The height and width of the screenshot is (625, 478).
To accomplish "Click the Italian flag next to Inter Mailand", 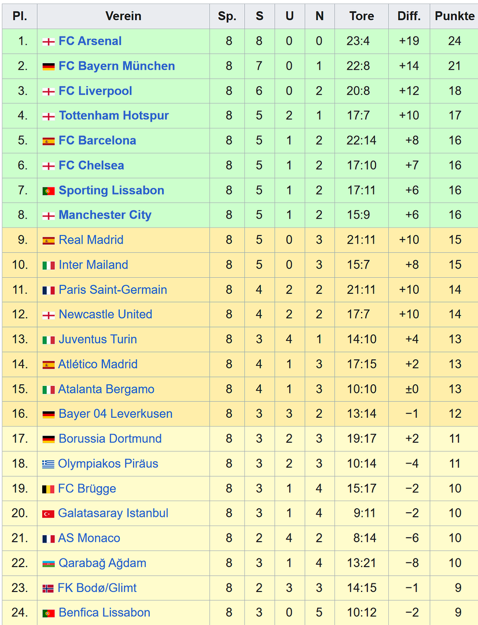I will coord(49,266).
